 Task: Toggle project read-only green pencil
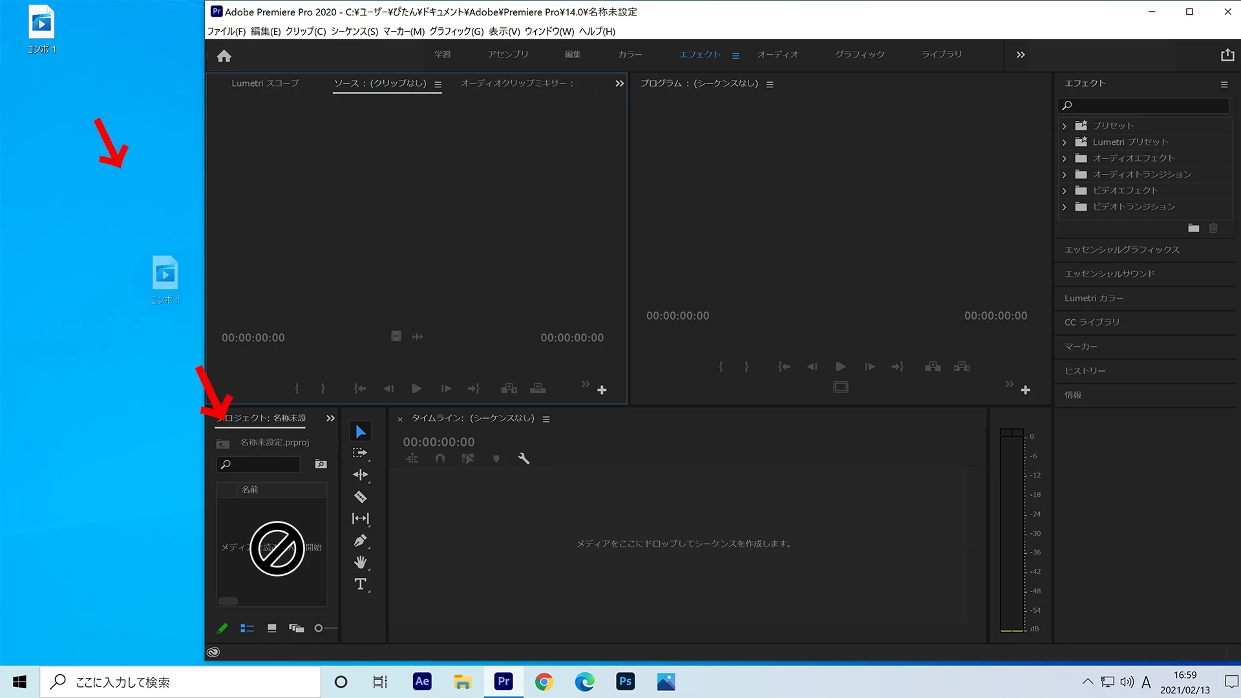pyautogui.click(x=222, y=628)
